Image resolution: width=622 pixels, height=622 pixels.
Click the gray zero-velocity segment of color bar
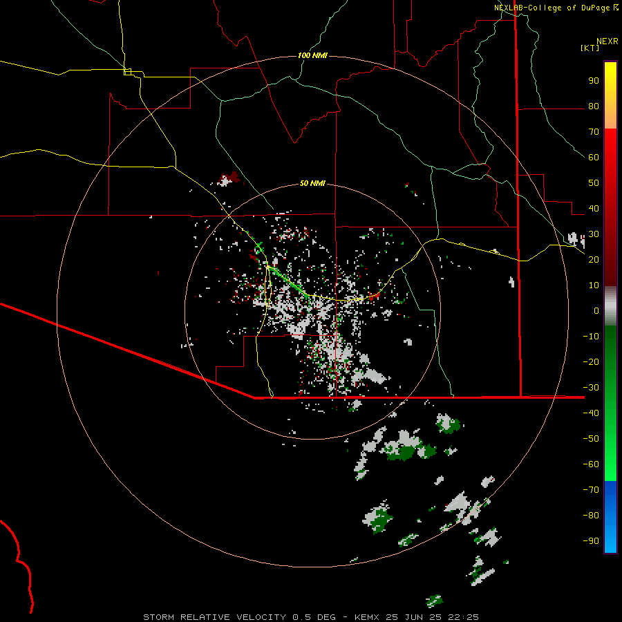point(610,306)
